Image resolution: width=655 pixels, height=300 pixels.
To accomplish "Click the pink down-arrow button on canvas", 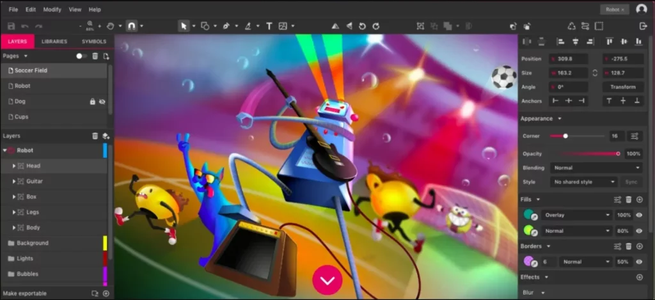I will [327, 280].
